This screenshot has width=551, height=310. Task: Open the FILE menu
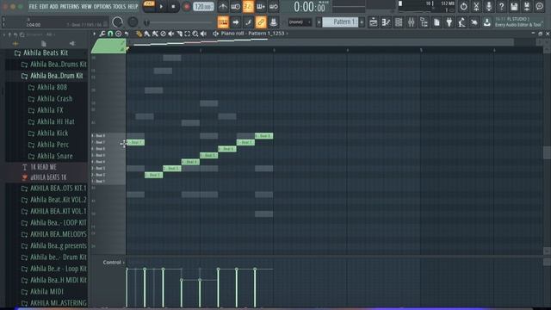click(33, 6)
